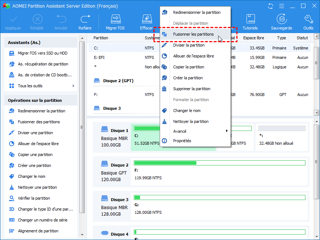Select Nettoyer la partition in context menu
The height and width of the screenshot is (240, 320).
pyautogui.click(x=195, y=121)
